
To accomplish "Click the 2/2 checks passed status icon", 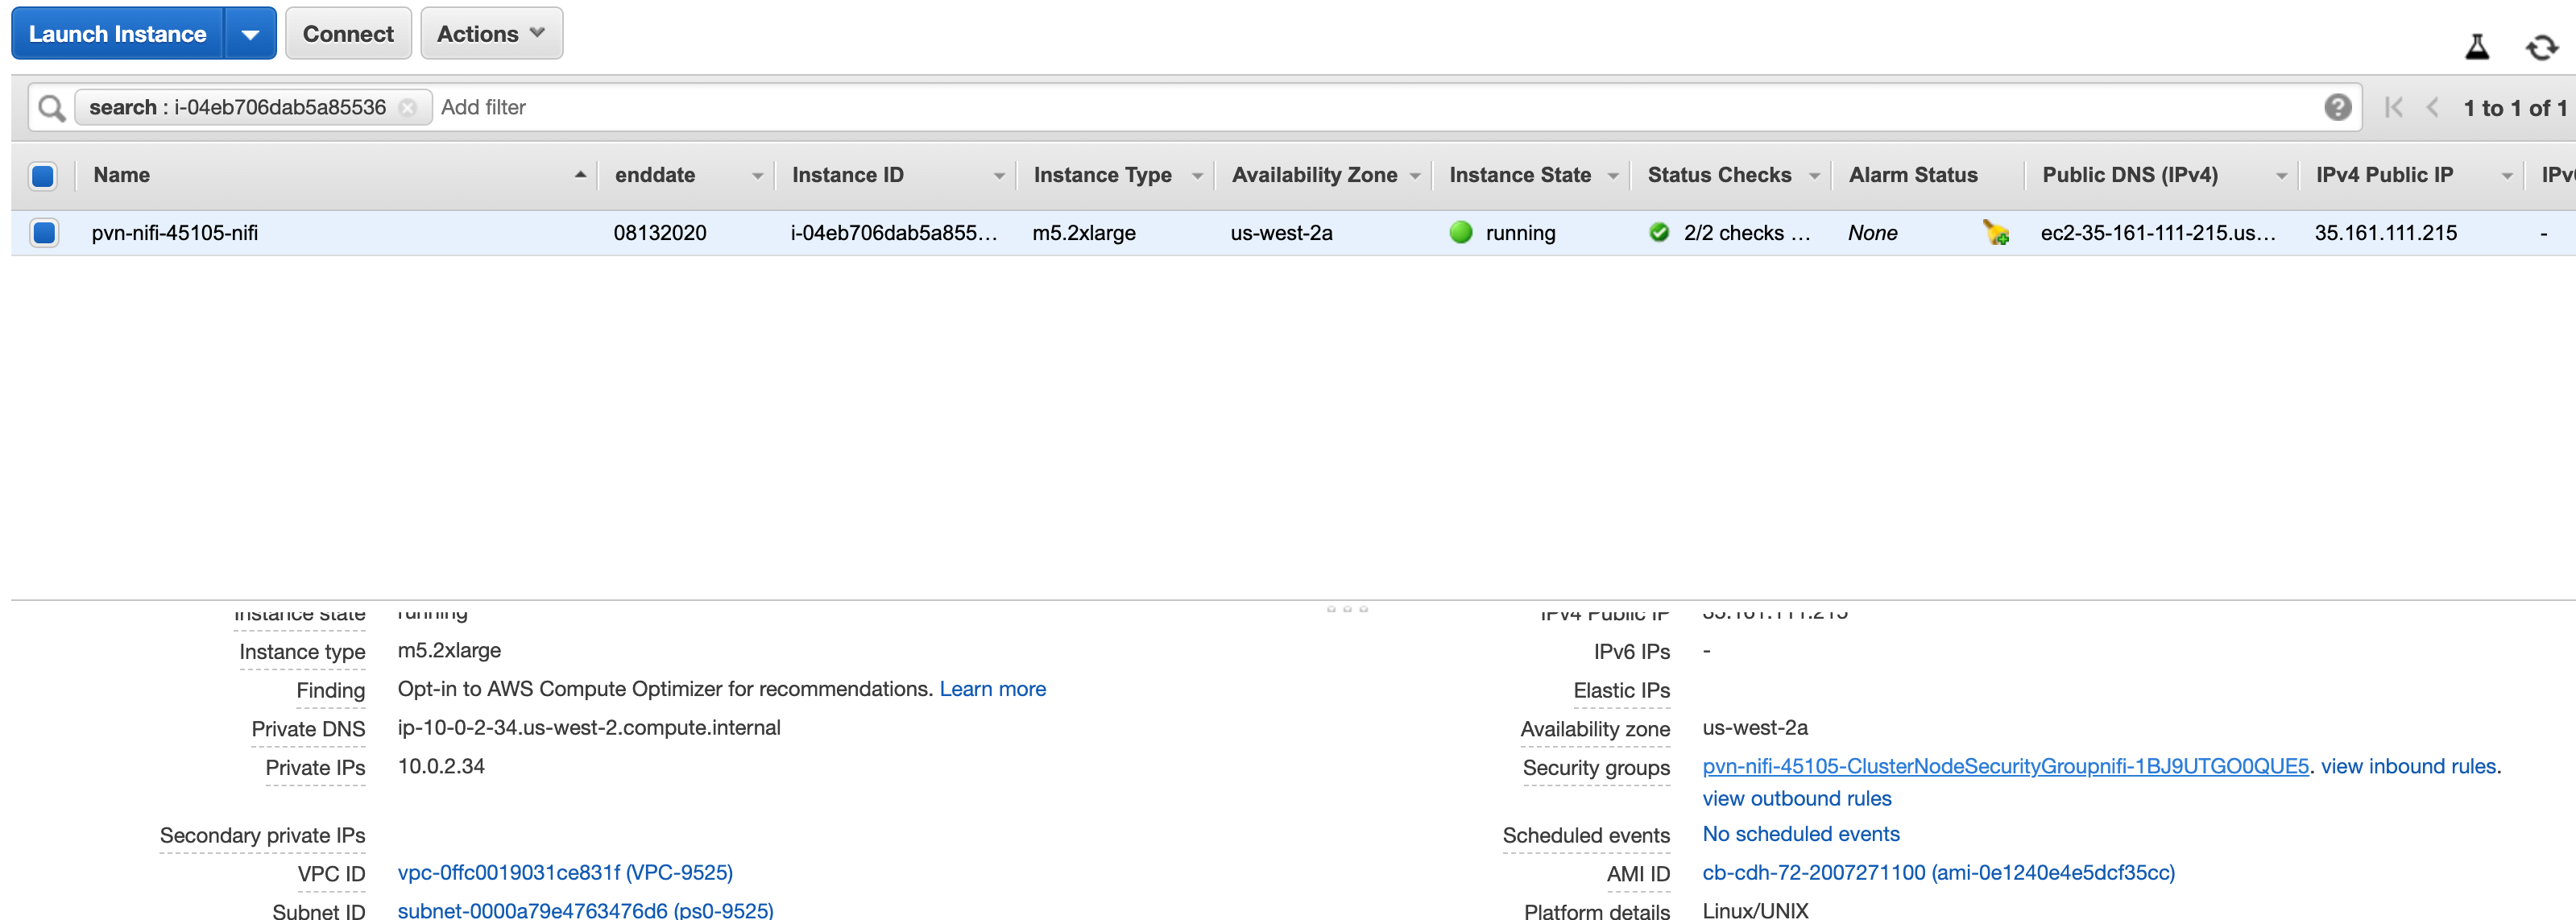I will [x=1658, y=233].
